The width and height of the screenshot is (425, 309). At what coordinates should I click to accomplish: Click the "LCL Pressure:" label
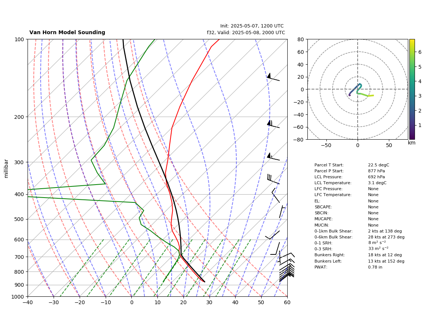point(328,177)
